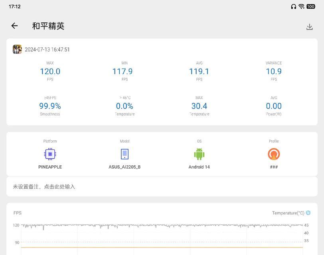The height and width of the screenshot is (255, 324).
Task: Tap the Wi-Fi status icon
Action: [x=302, y=7]
